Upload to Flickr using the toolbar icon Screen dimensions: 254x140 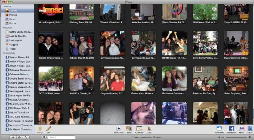click(x=242, y=128)
